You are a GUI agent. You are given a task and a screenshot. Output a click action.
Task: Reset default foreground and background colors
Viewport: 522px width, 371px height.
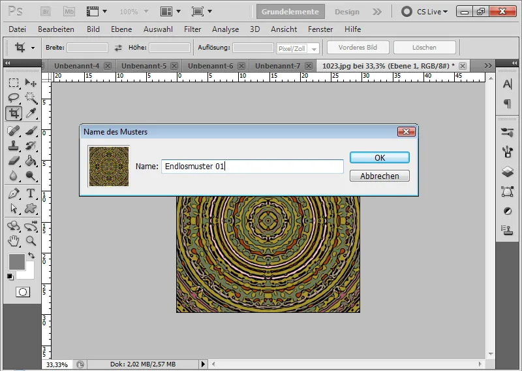(x=10, y=276)
